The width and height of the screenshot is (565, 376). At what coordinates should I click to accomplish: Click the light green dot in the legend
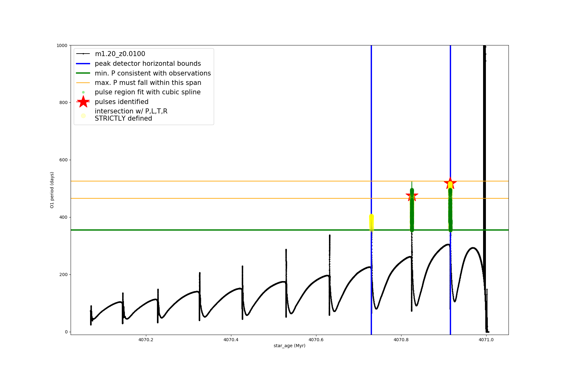point(83,92)
